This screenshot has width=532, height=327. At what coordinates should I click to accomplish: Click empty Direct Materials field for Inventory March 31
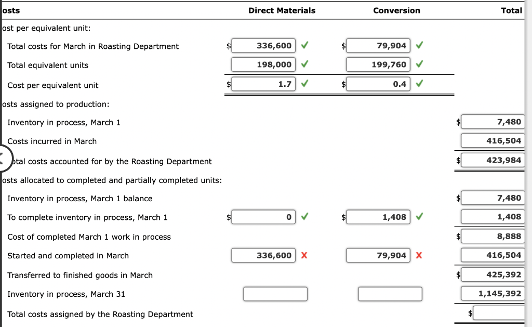pos(275,294)
